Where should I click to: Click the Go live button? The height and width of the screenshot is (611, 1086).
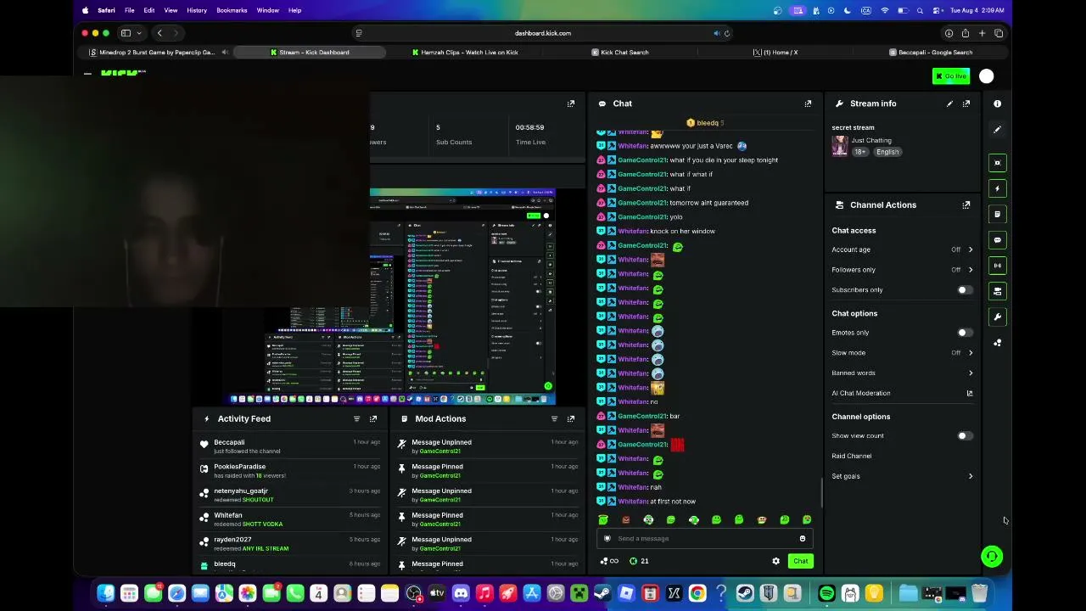pos(950,76)
